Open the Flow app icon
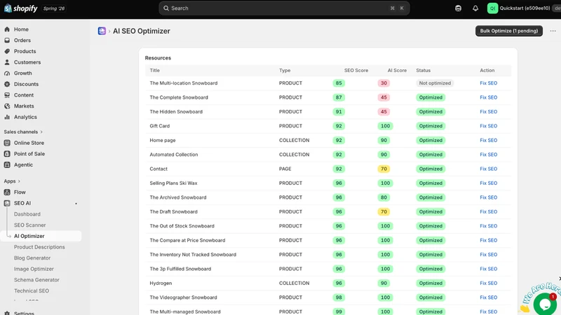 pyautogui.click(x=7, y=192)
